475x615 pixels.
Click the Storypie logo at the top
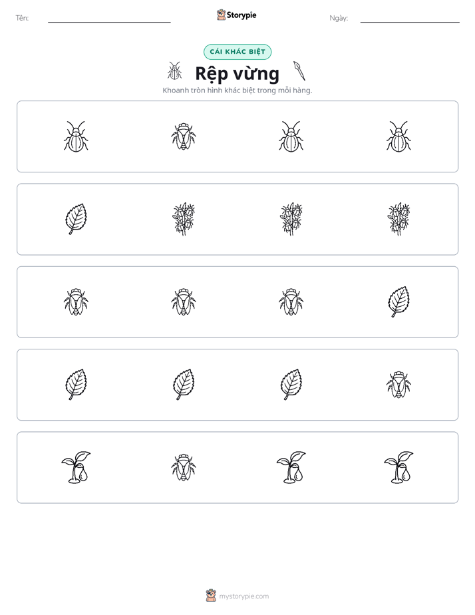(236, 15)
